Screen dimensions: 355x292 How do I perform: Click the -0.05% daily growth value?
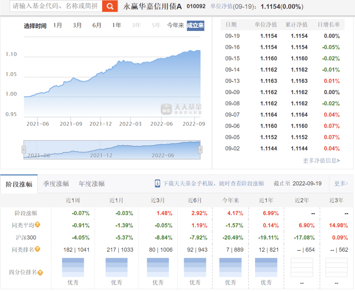pos(331,47)
